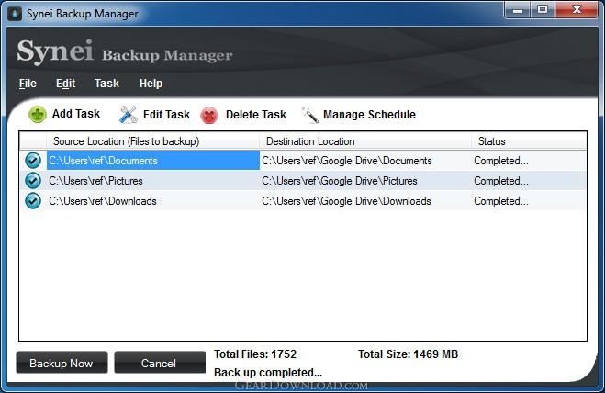Click the green Add Task plus icon
This screenshot has width=605, height=393.
[x=38, y=115]
